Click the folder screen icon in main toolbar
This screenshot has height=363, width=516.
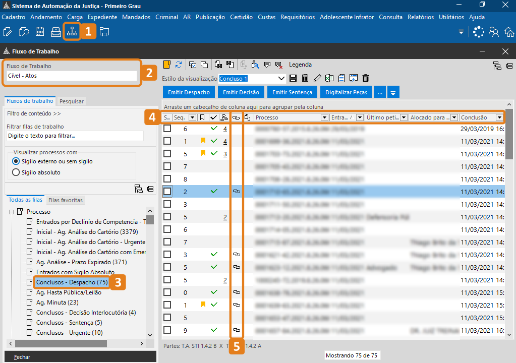pos(104,32)
